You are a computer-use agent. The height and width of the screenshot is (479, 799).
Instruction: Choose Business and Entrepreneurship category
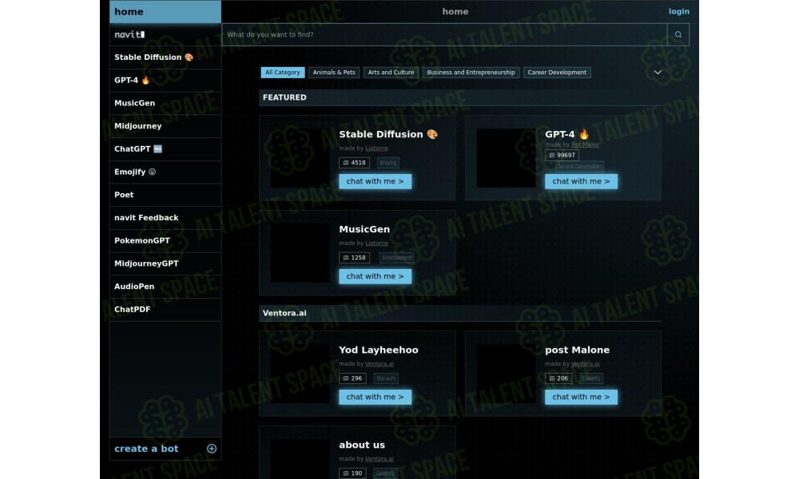[471, 73]
